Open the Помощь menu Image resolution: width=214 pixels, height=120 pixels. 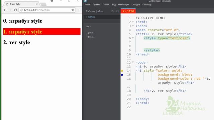coord(147,5)
